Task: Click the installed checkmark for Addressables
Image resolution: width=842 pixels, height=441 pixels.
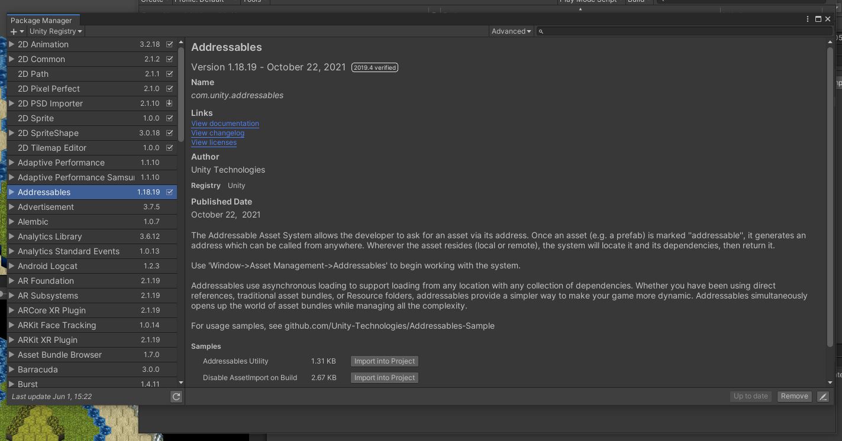Action: click(x=170, y=192)
